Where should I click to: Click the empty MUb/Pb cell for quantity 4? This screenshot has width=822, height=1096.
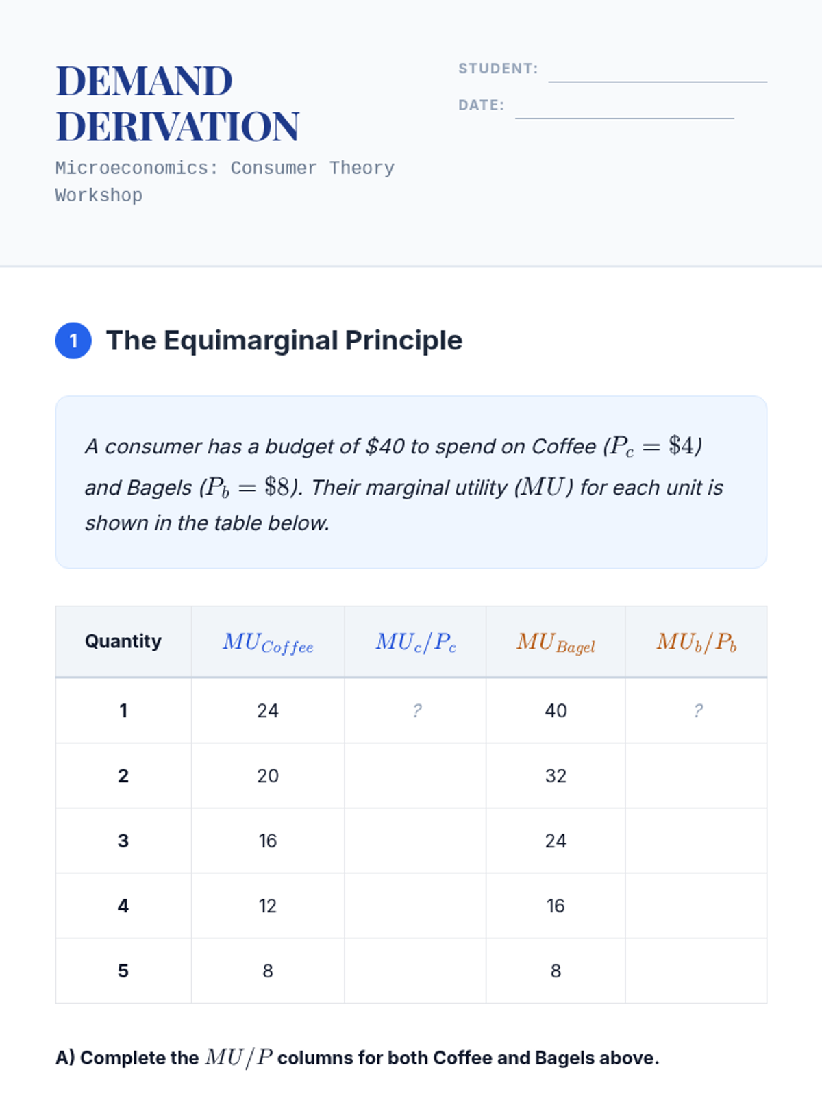pyautogui.click(x=697, y=906)
